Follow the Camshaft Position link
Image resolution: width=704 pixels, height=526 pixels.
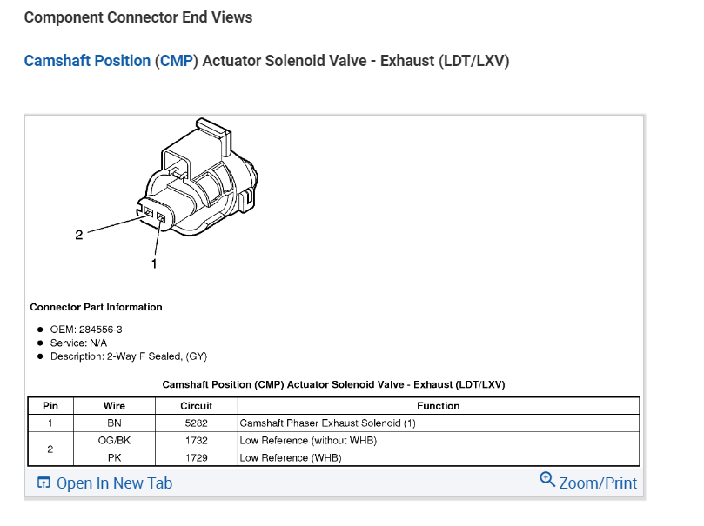(x=87, y=61)
